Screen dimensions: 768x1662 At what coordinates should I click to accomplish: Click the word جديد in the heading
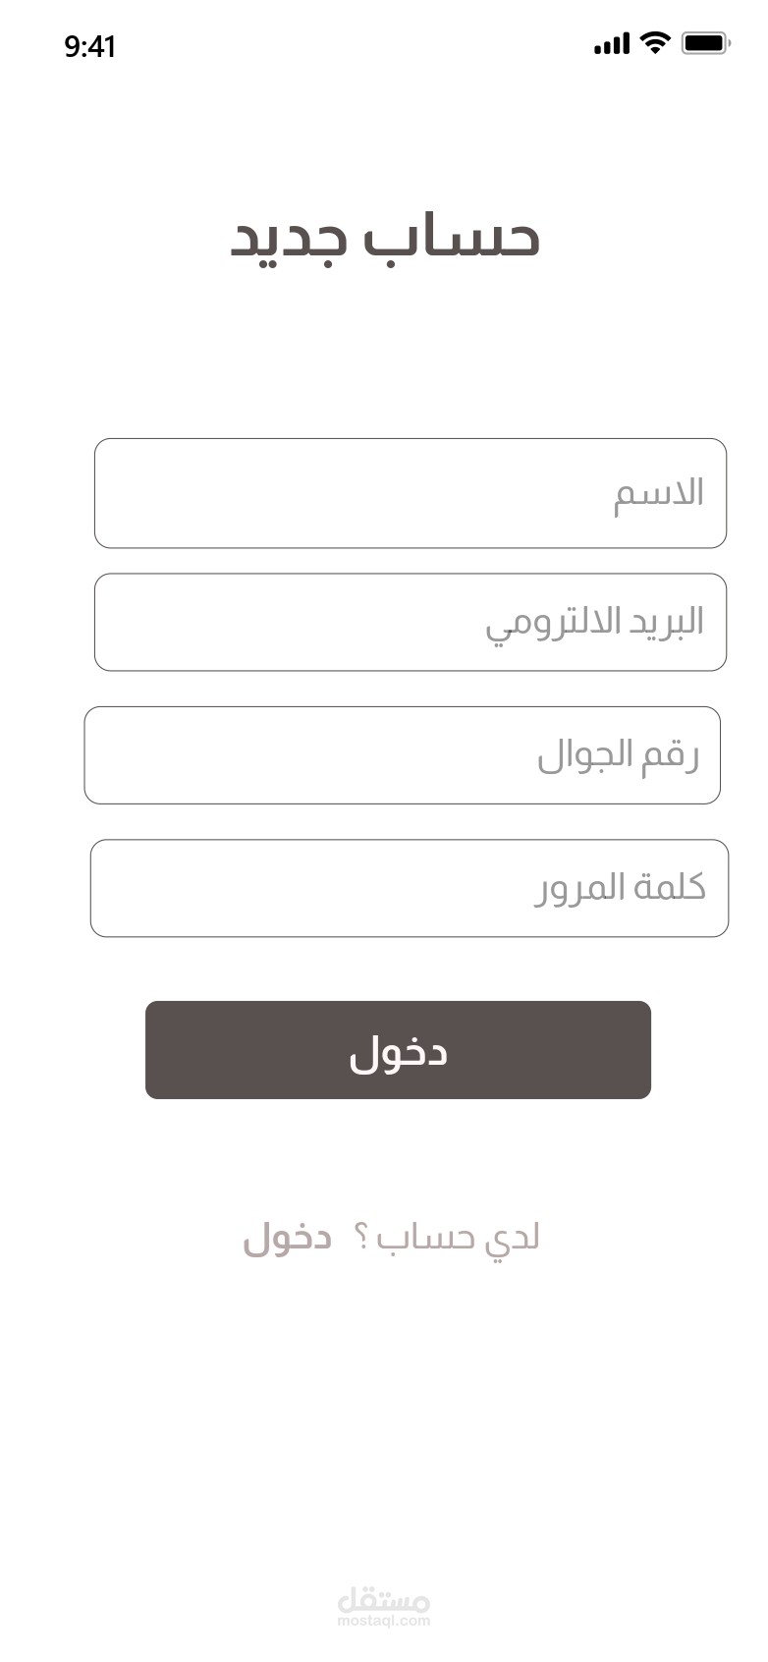click(289, 241)
